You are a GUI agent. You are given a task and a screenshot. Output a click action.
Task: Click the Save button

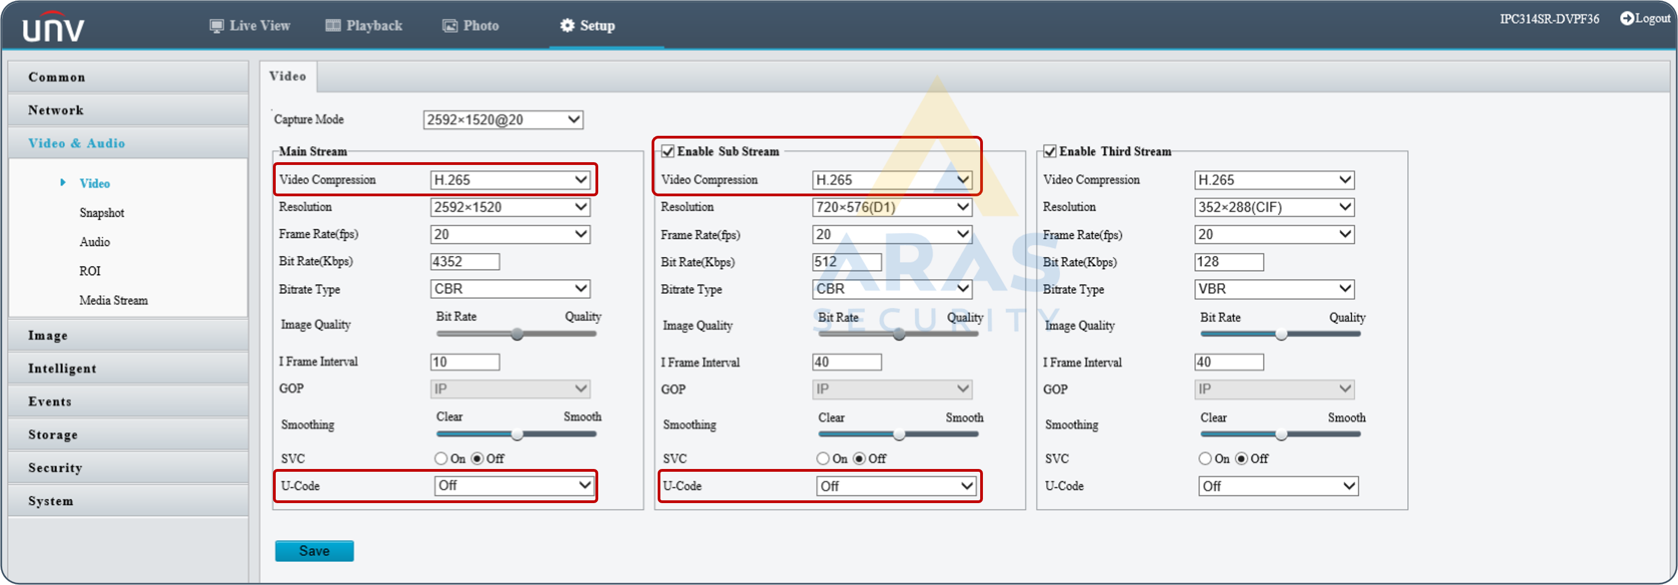click(315, 552)
